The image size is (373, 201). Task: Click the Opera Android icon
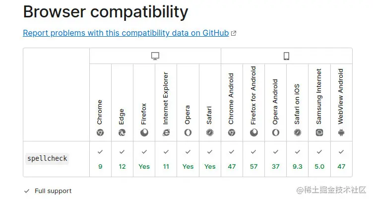click(275, 133)
